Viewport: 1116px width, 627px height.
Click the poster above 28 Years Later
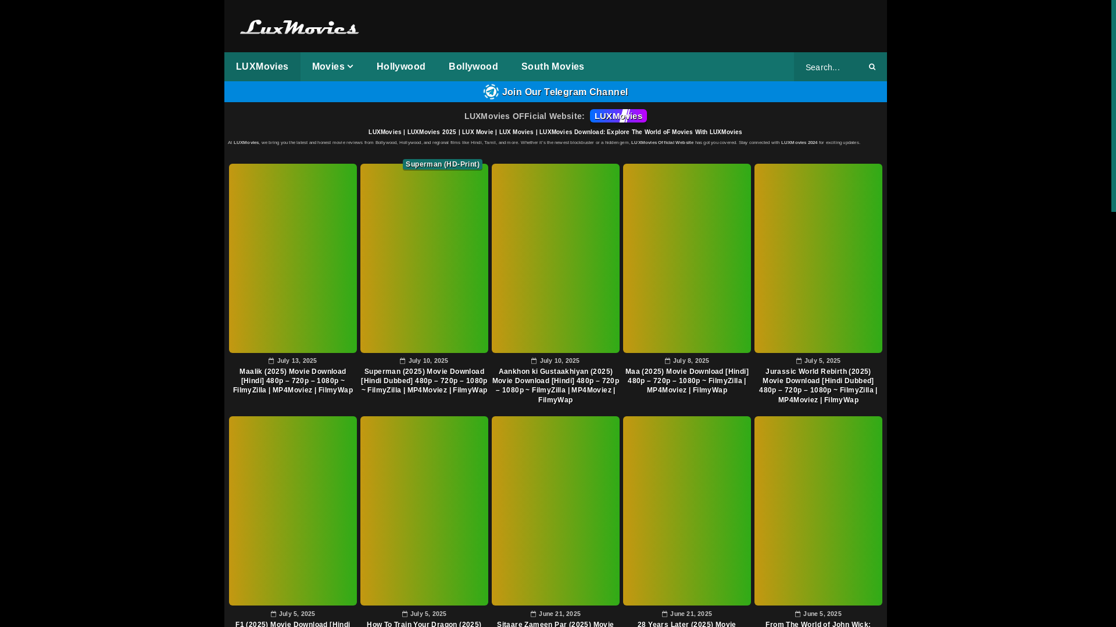(687, 511)
